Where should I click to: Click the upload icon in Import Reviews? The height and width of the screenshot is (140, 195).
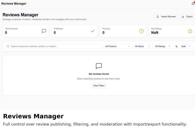pyautogui.click(x=158, y=16)
